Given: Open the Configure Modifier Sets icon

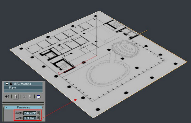Looking at the screenshot, I should pos(39,97).
